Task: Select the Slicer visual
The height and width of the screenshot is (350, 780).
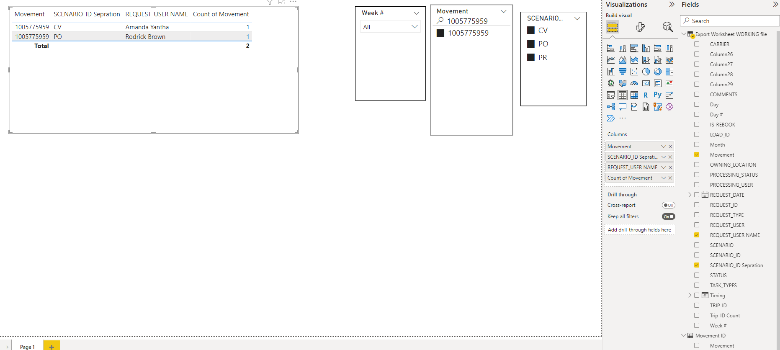Action: coord(611,95)
